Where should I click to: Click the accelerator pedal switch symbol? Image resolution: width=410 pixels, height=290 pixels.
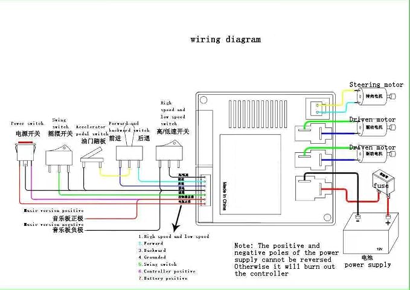click(x=92, y=158)
